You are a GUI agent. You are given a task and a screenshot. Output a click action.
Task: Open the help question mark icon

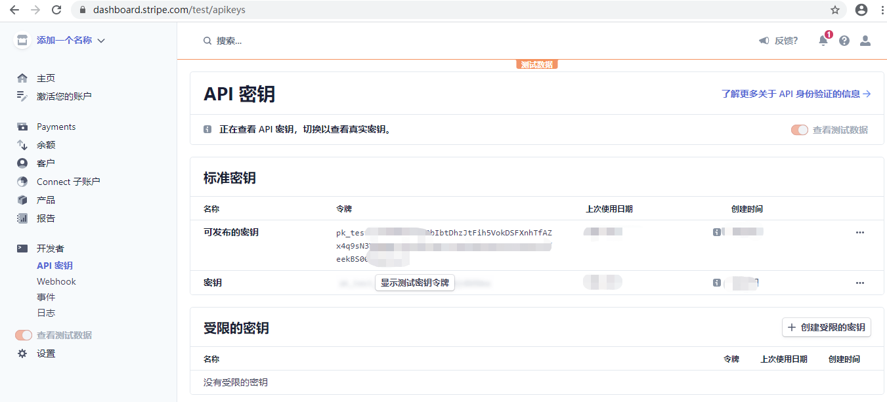click(844, 41)
